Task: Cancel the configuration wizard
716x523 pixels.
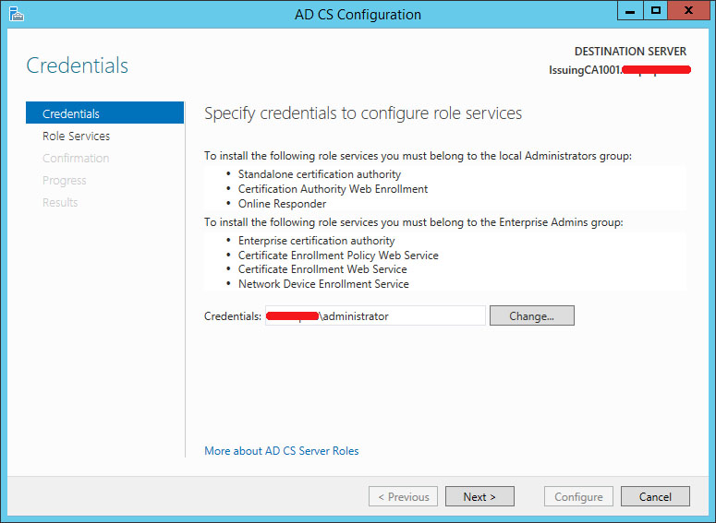Action: click(654, 496)
